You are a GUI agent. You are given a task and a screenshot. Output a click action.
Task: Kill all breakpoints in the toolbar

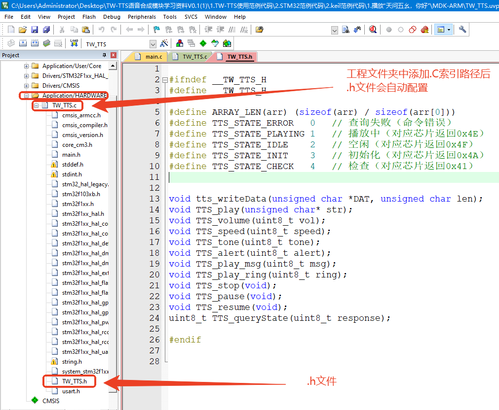coord(424,30)
